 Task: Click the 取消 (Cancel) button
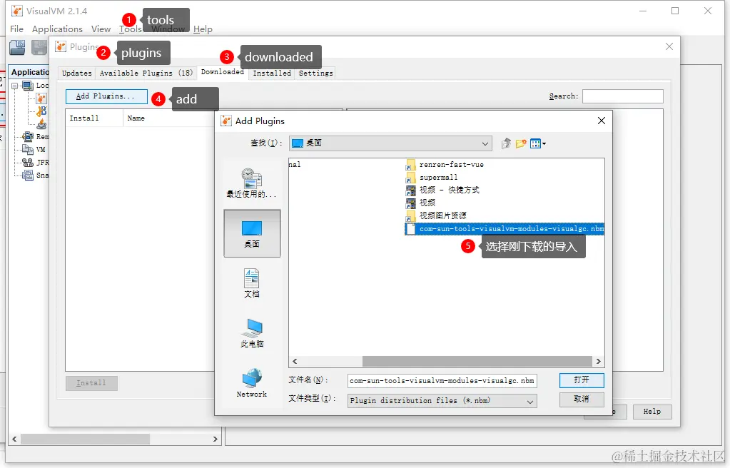pos(582,399)
